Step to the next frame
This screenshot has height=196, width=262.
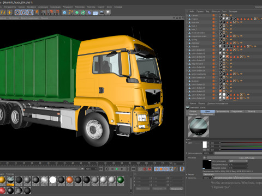coord(122,169)
